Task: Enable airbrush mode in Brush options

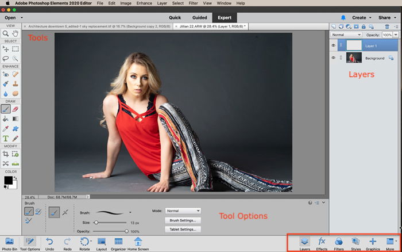Action: pyautogui.click(x=65, y=212)
